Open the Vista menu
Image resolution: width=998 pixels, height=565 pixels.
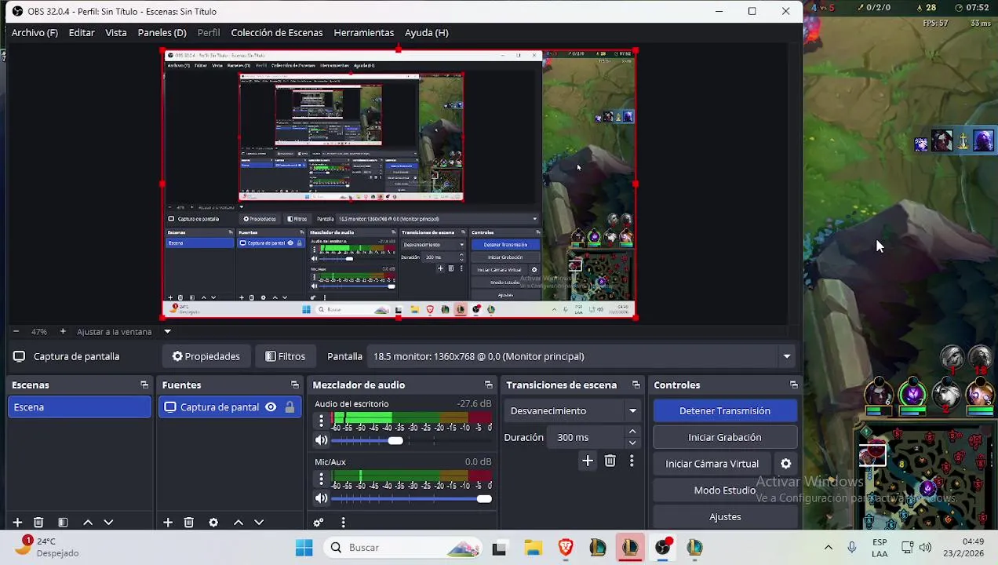116,33
